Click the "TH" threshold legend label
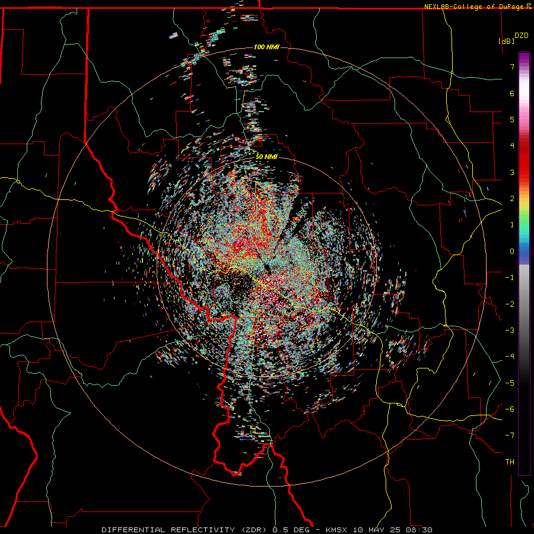Image resolution: width=534 pixels, height=534 pixels. click(510, 462)
